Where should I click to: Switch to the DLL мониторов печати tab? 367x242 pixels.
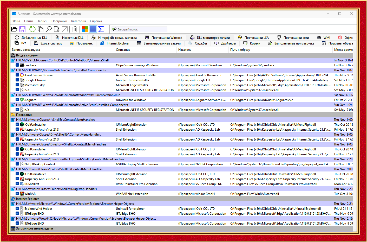tap(210, 38)
